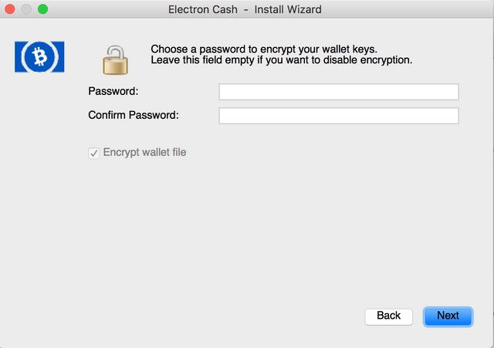The width and height of the screenshot is (494, 348).
Task: Click the white B symbol in the logo
Action: pos(39,57)
